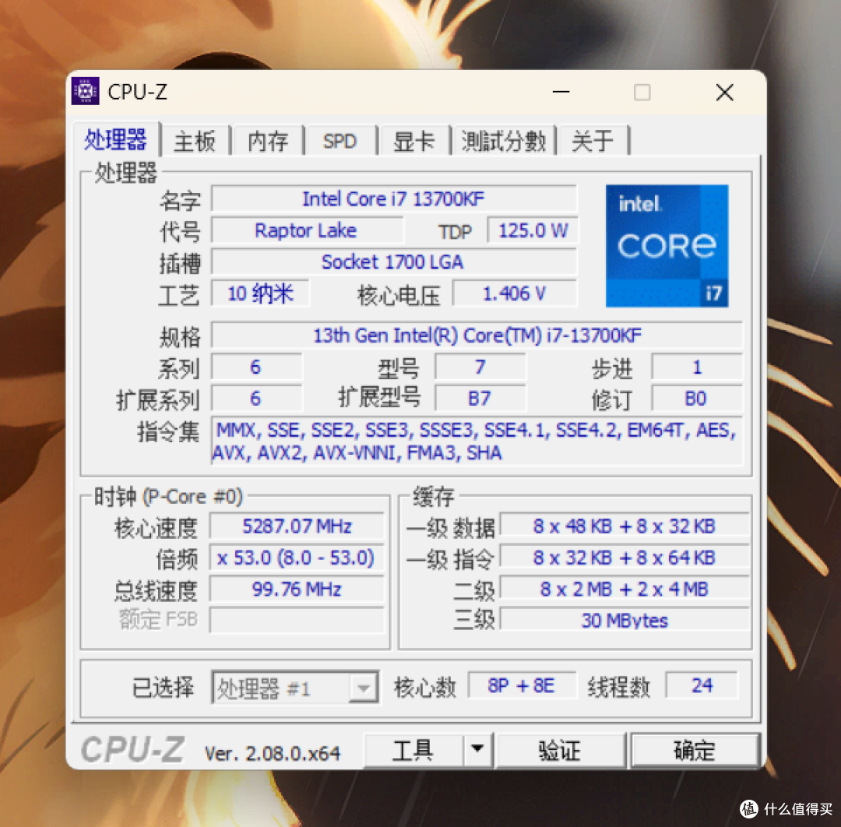Click the L1 instruction 8 x 32 KB value
The image size is (841, 827).
click(x=625, y=558)
